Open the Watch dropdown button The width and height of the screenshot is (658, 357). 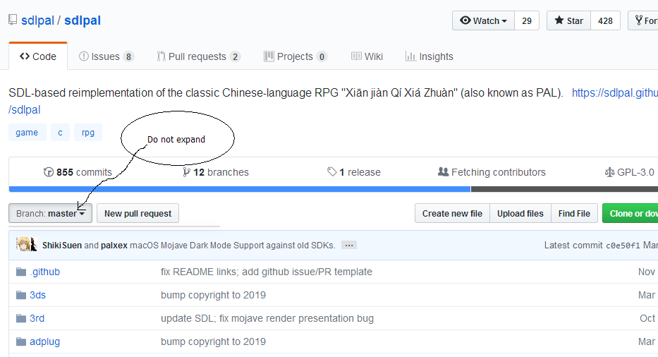pyautogui.click(x=483, y=20)
